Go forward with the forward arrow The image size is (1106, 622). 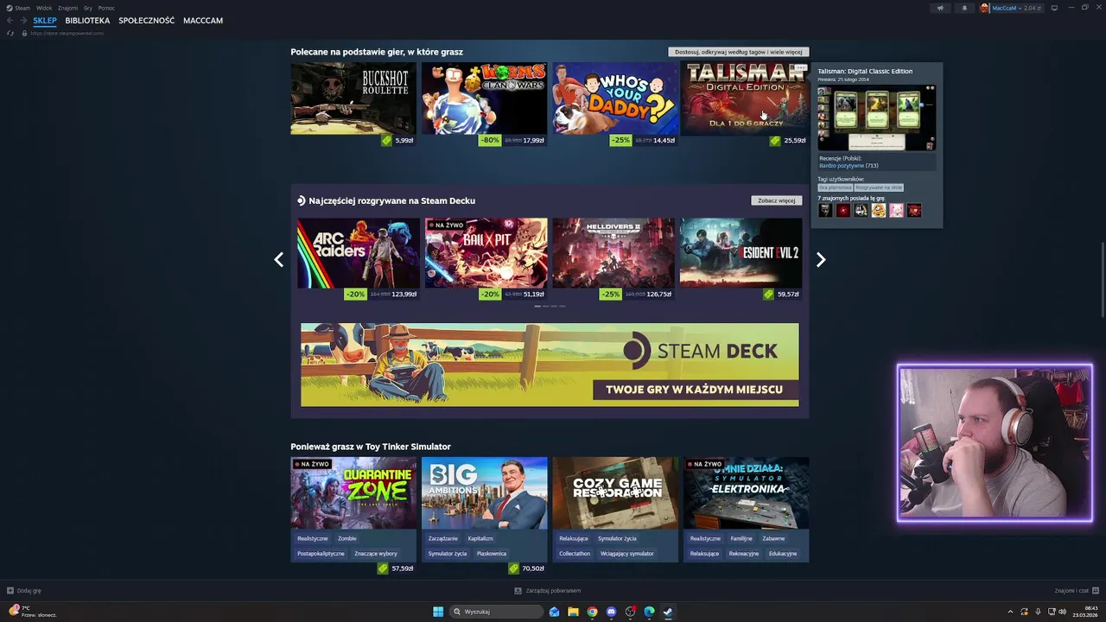pyautogui.click(x=23, y=21)
